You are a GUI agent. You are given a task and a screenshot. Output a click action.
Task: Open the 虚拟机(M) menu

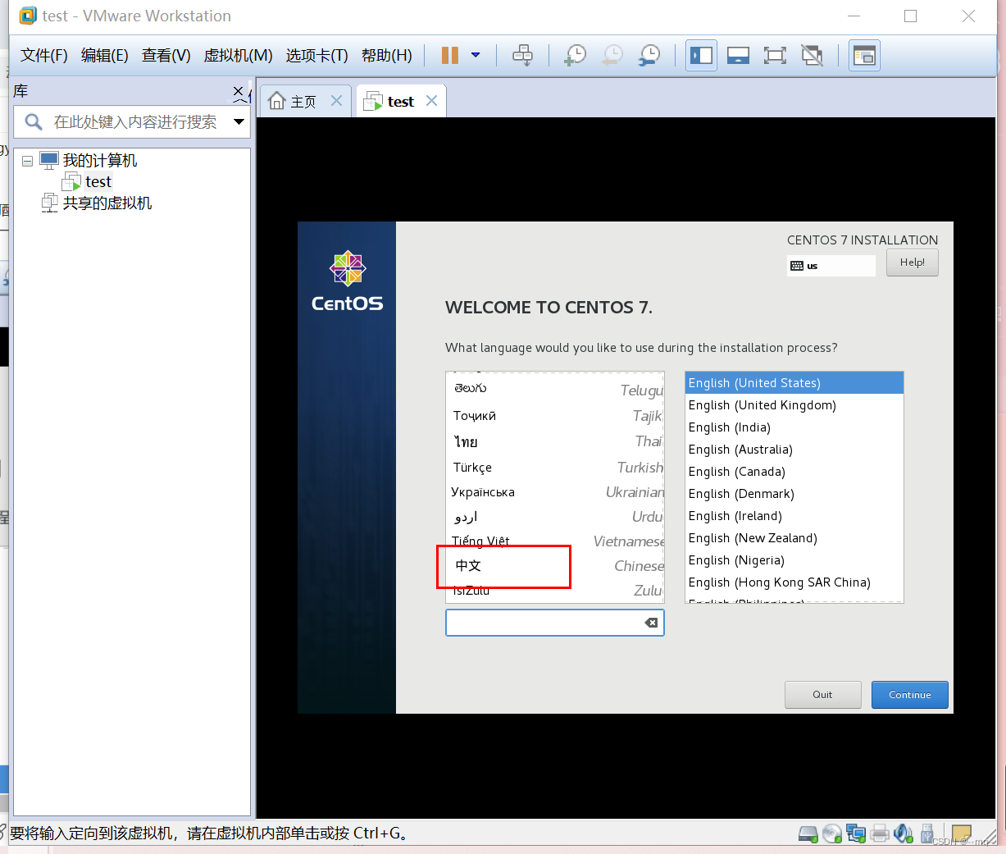pyautogui.click(x=238, y=55)
